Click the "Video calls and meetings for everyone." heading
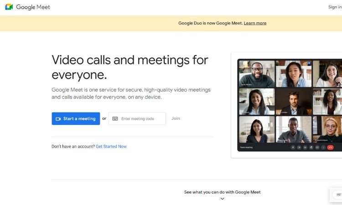Image resolution: width=342 pixels, height=205 pixels. click(130, 67)
